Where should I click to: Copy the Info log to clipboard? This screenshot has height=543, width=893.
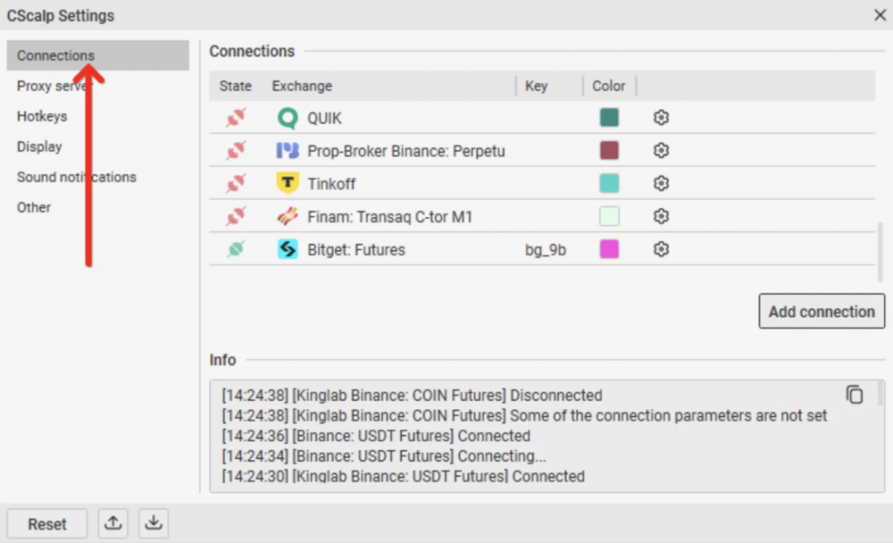pyautogui.click(x=855, y=395)
